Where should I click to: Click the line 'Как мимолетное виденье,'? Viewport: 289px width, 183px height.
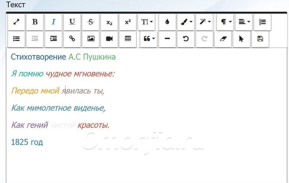(x=58, y=108)
